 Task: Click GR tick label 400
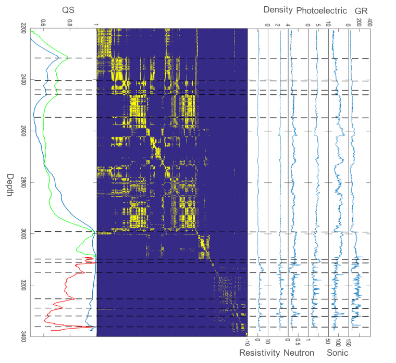[x=370, y=22]
